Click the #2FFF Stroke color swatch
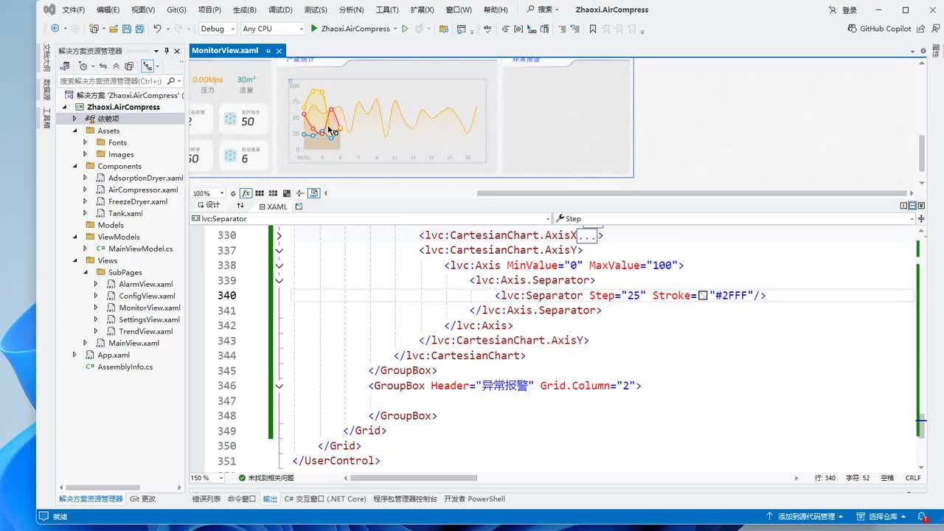Viewport: 944px width, 531px height. pos(703,296)
